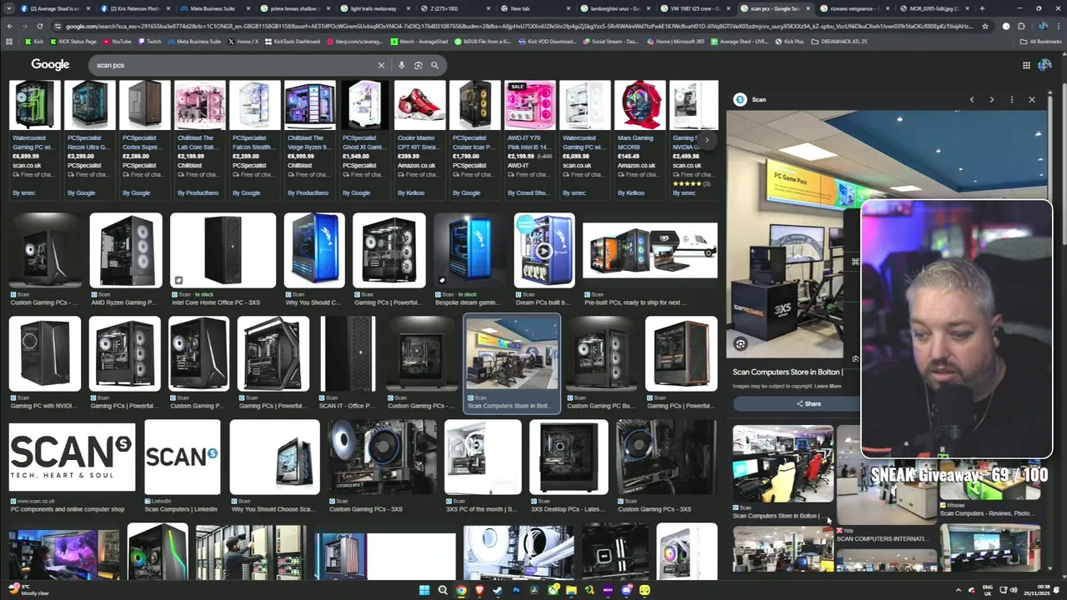
Task: Open Dream PCs built by image result
Action: (x=544, y=250)
